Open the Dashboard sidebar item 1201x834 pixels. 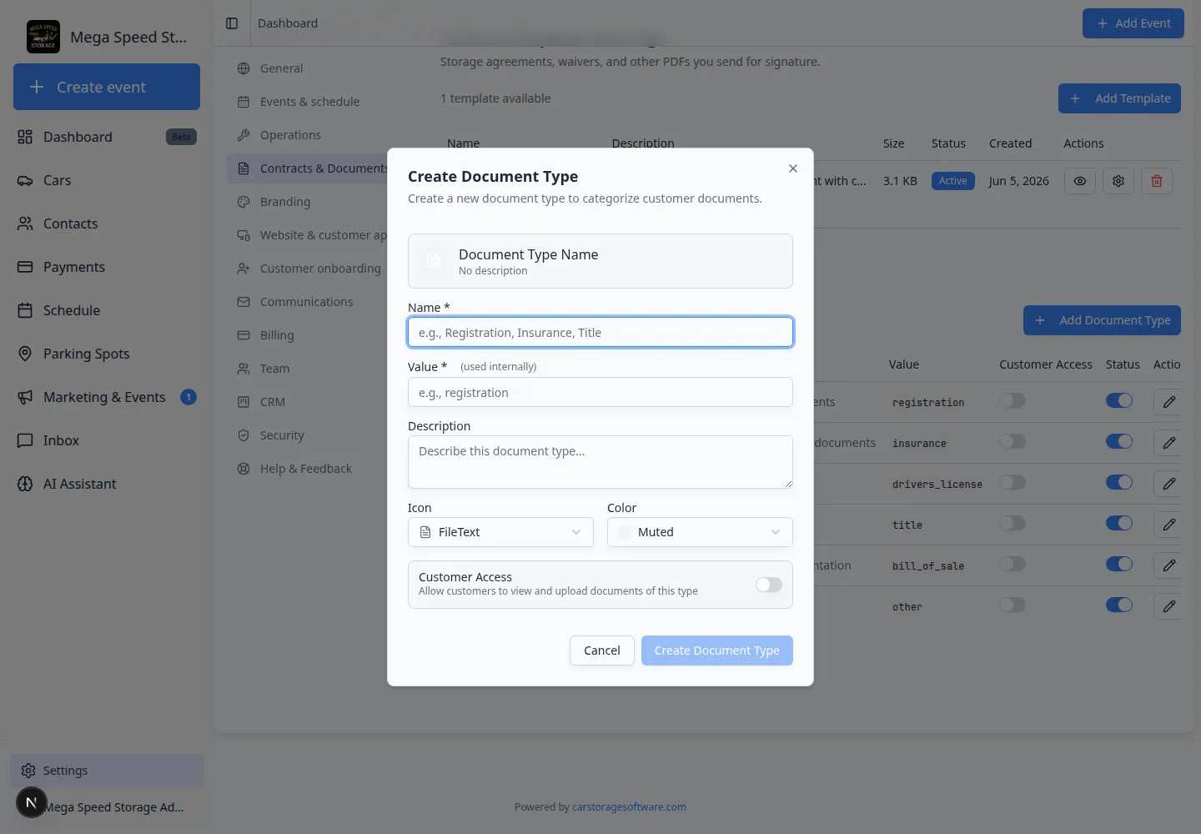[x=107, y=137]
